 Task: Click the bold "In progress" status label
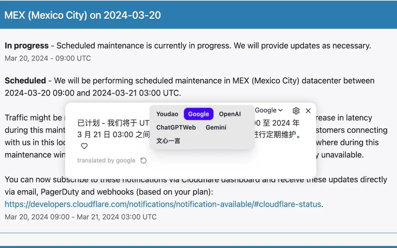pos(26,46)
